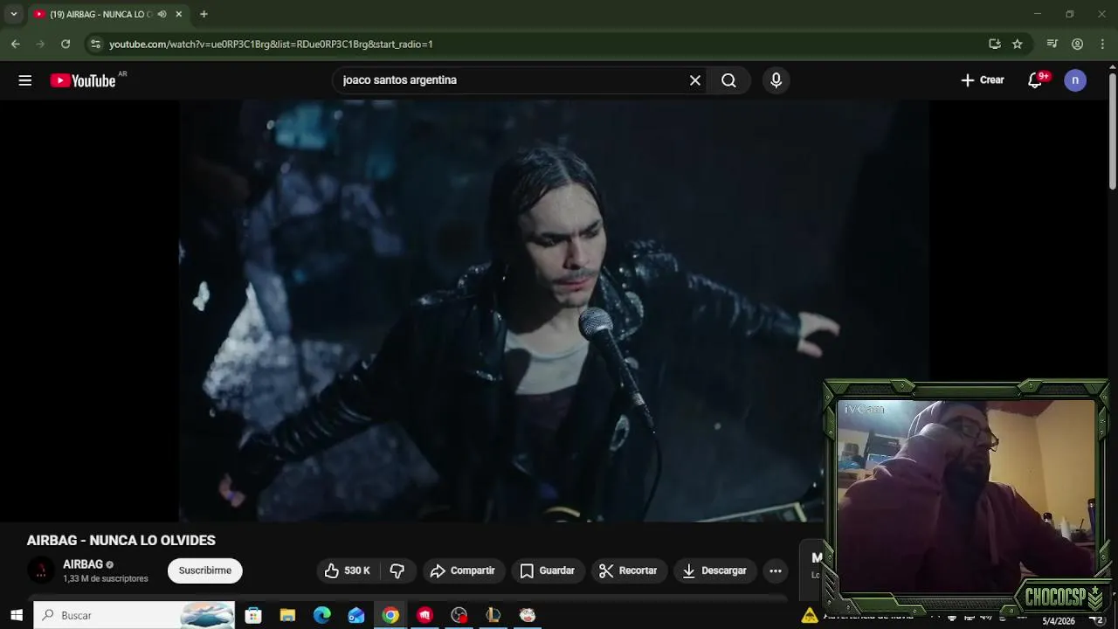Clear the search text with the X
Viewport: 1118px width, 629px height.
pyautogui.click(x=695, y=80)
